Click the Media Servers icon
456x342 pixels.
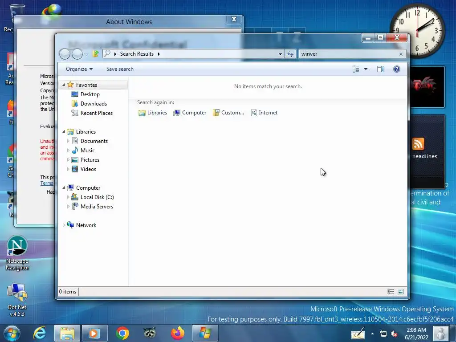pos(75,206)
